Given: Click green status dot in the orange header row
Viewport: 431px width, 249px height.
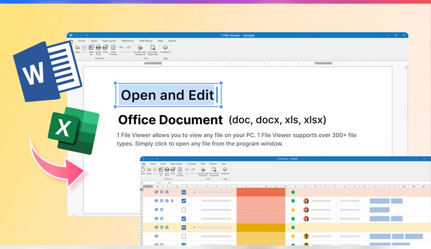Looking at the screenshot, I should (293, 192).
